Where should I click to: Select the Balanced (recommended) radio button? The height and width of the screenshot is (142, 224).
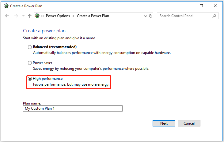[x=30, y=47]
